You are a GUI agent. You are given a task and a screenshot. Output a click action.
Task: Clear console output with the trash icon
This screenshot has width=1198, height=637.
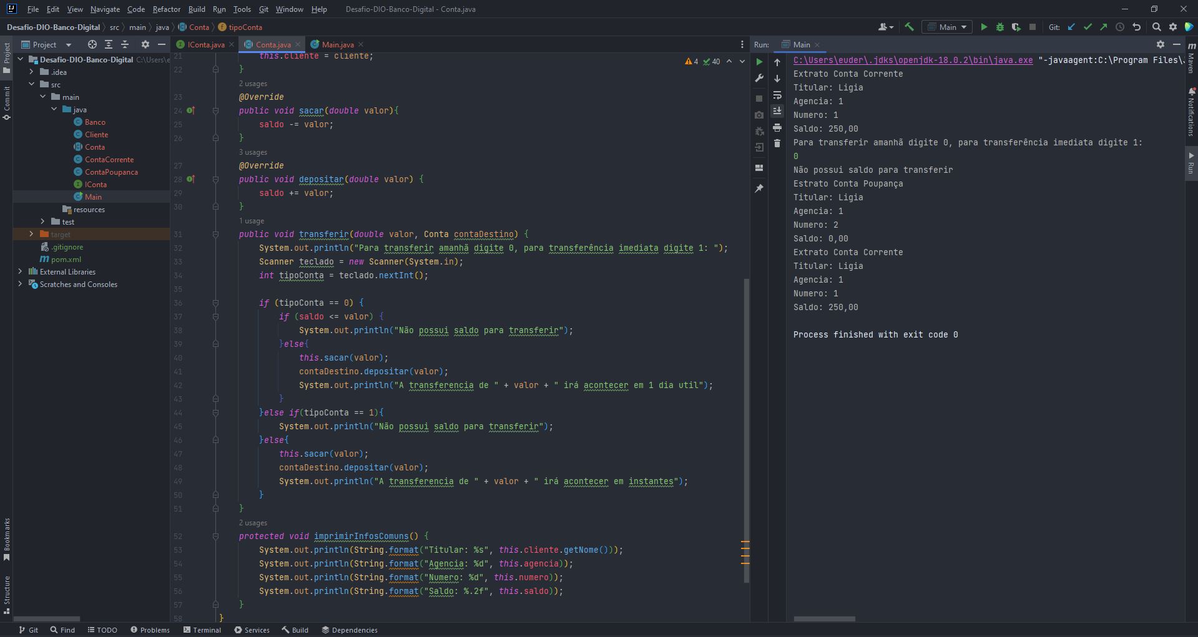777,143
